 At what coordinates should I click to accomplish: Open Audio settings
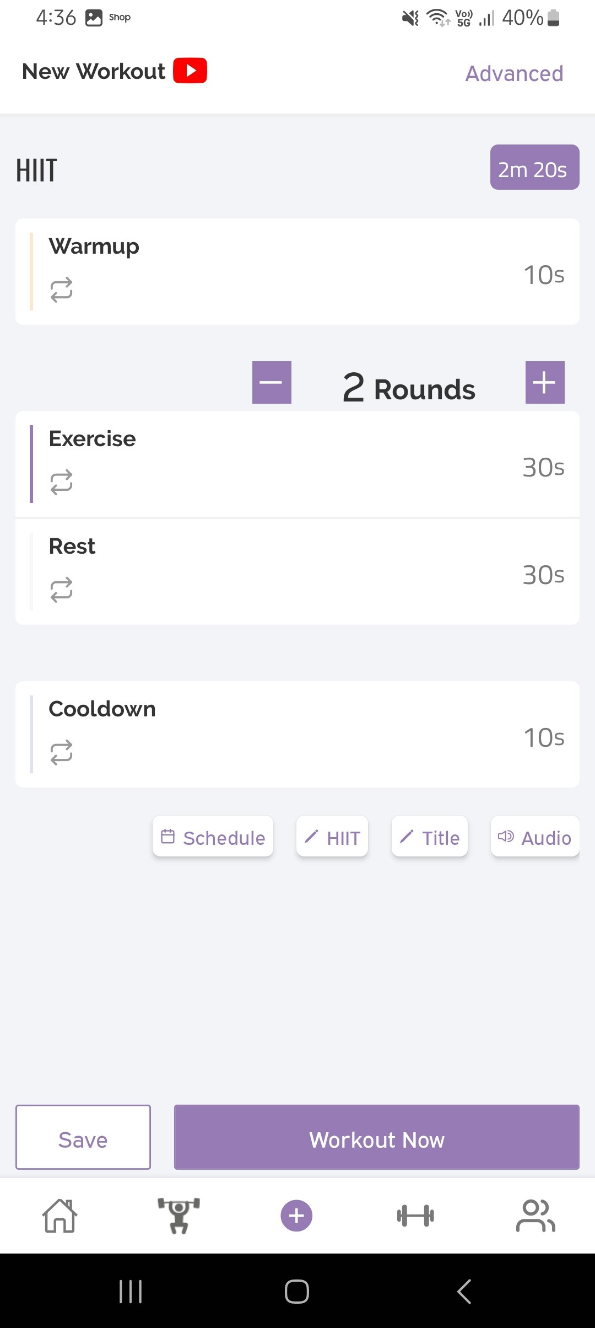pos(535,837)
